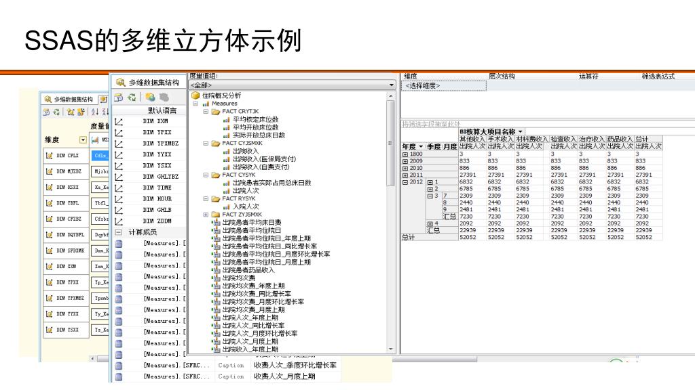Screen dimensions: 695x390
Task: Click second tab icon in left panel
Action: [103, 99]
